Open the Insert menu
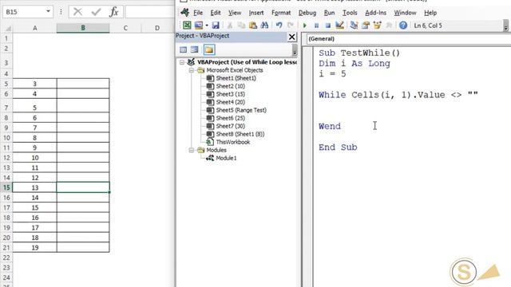Viewport: 511px width, 287px height. point(256,13)
